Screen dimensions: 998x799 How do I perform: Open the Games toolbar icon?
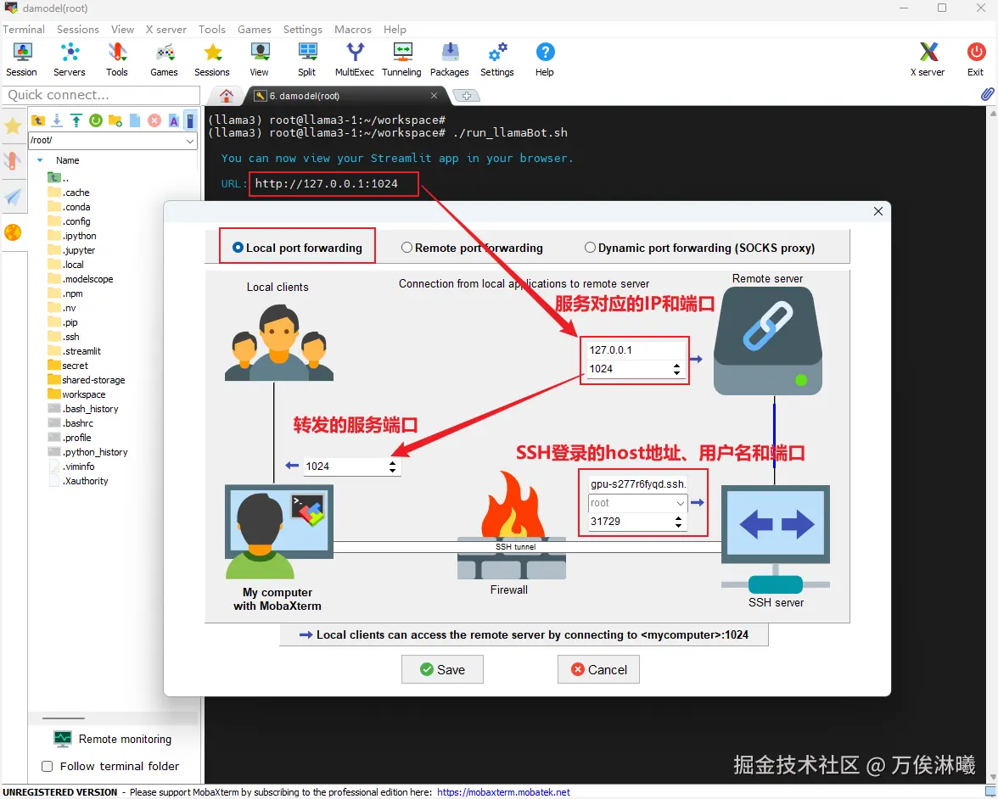pyautogui.click(x=165, y=59)
